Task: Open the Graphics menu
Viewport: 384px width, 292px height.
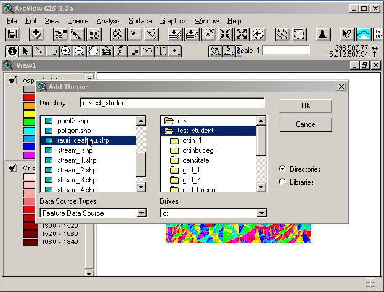Action: [173, 21]
